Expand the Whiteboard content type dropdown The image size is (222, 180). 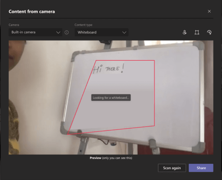[x=102, y=32]
